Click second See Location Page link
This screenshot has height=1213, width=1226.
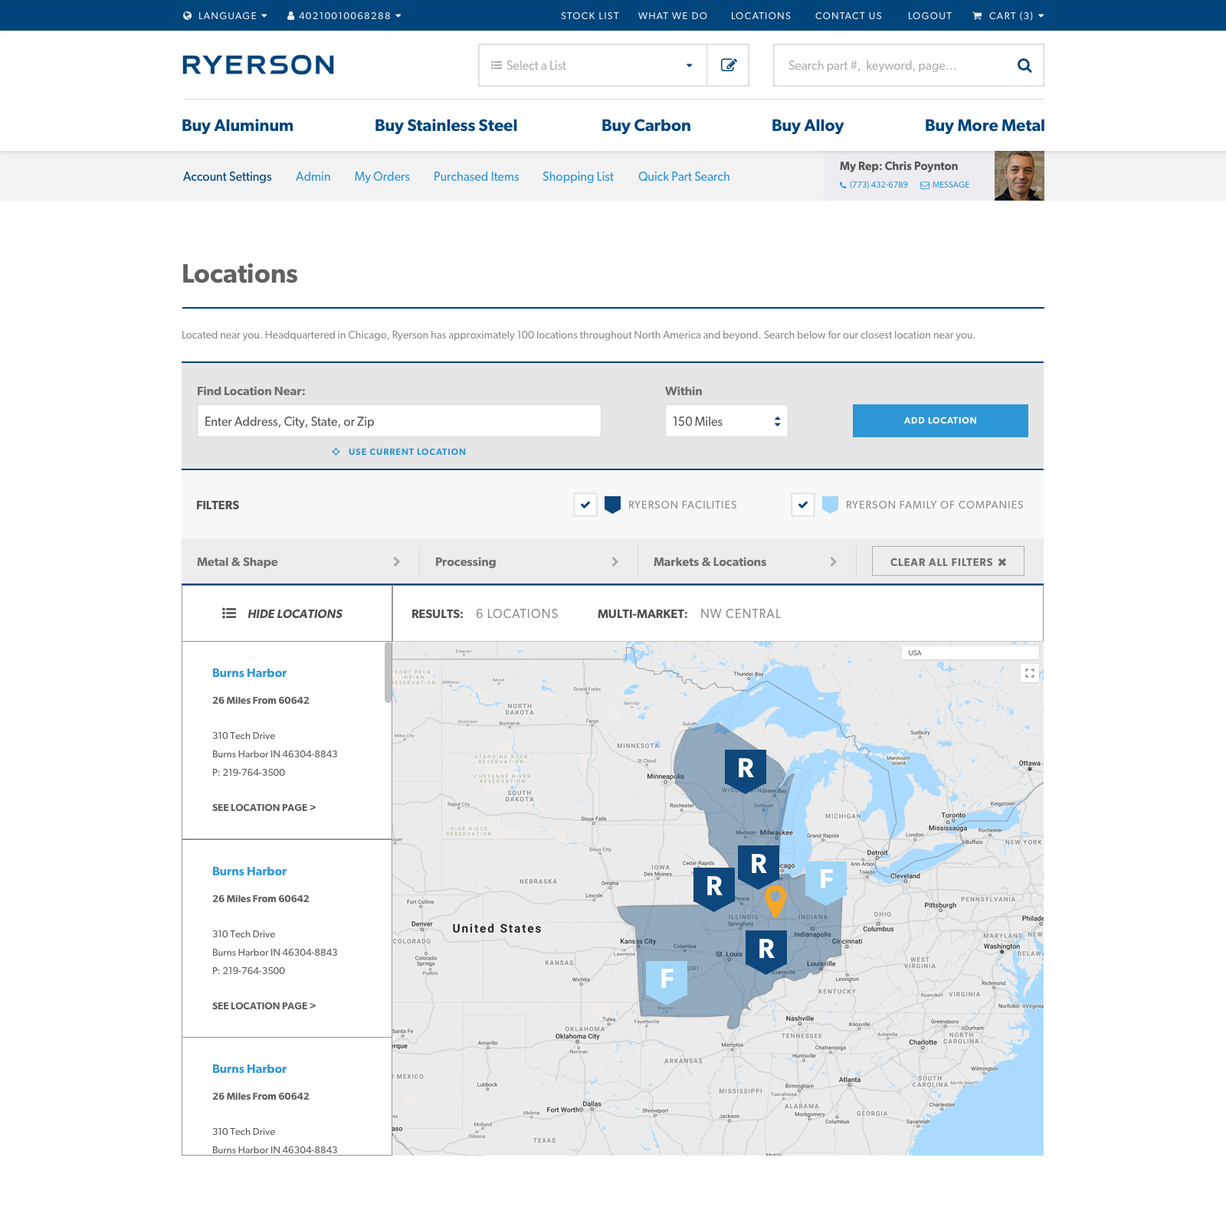tap(264, 1005)
